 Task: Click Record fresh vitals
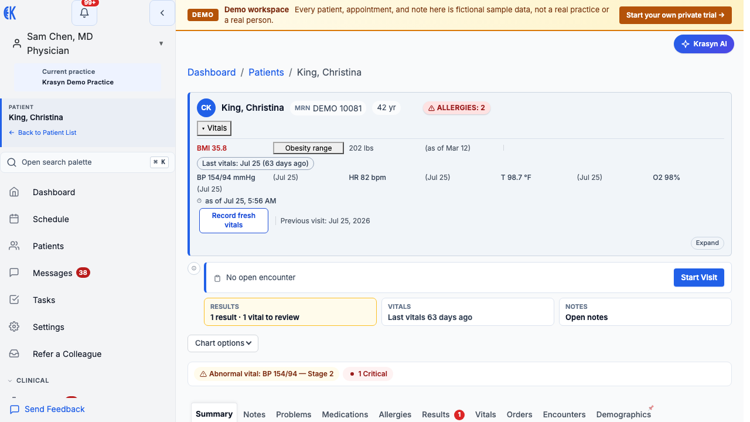tap(234, 220)
